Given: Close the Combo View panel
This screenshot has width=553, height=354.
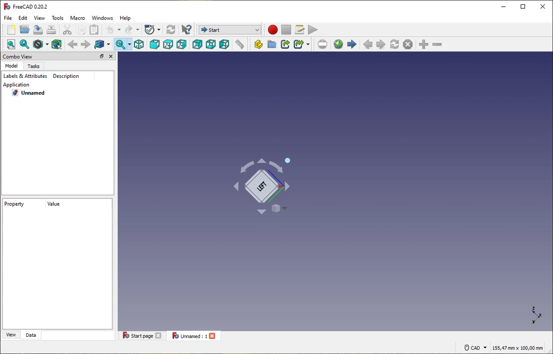Looking at the screenshot, I should (111, 56).
